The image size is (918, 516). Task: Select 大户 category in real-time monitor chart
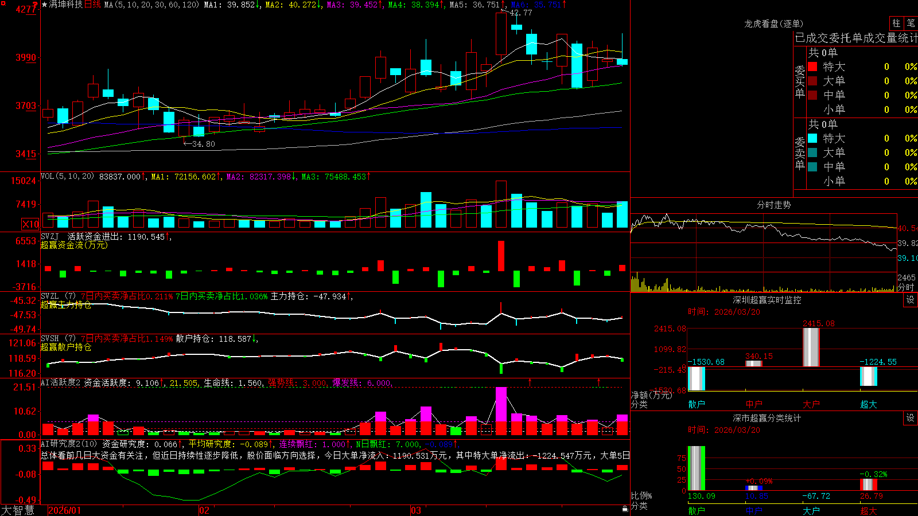tap(811, 404)
